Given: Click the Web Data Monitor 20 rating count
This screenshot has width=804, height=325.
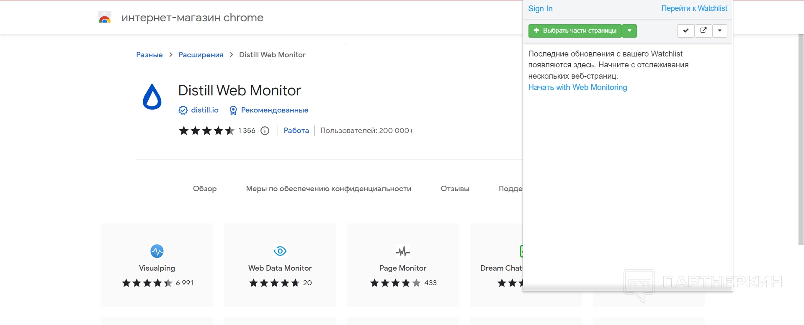Looking at the screenshot, I should pos(307,283).
